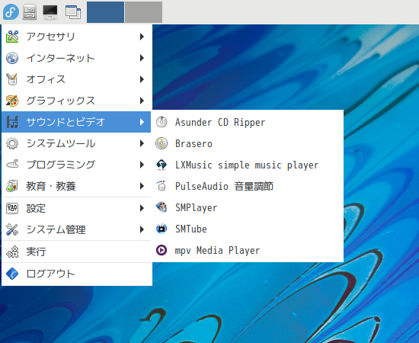This screenshot has height=343, width=419.
Task: Click the SMPlayer icon
Action: coord(162,207)
